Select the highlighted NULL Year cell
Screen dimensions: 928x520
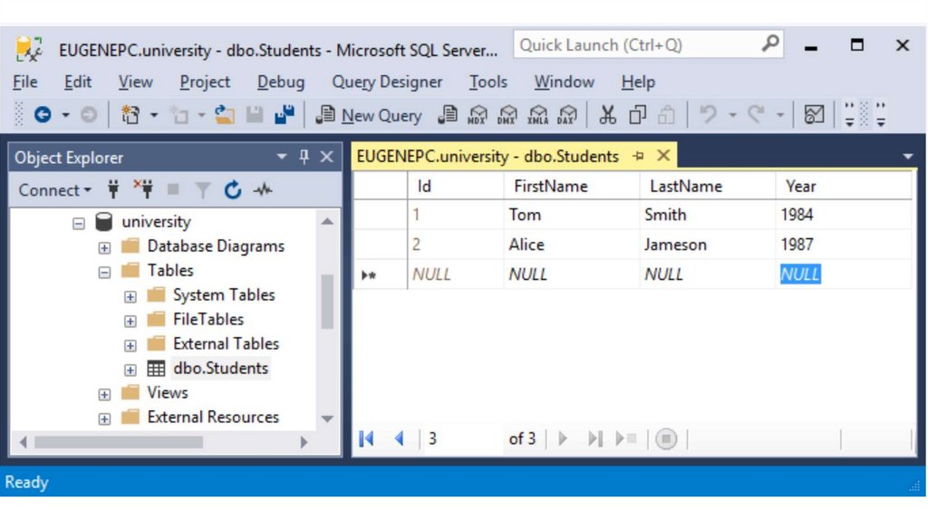(800, 274)
